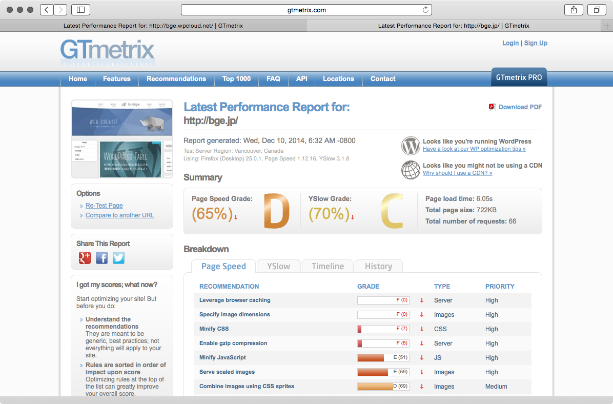Click the CDN globe icon

[411, 170]
